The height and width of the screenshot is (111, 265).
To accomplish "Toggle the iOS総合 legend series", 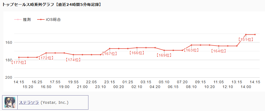I will (x=53, y=19).
